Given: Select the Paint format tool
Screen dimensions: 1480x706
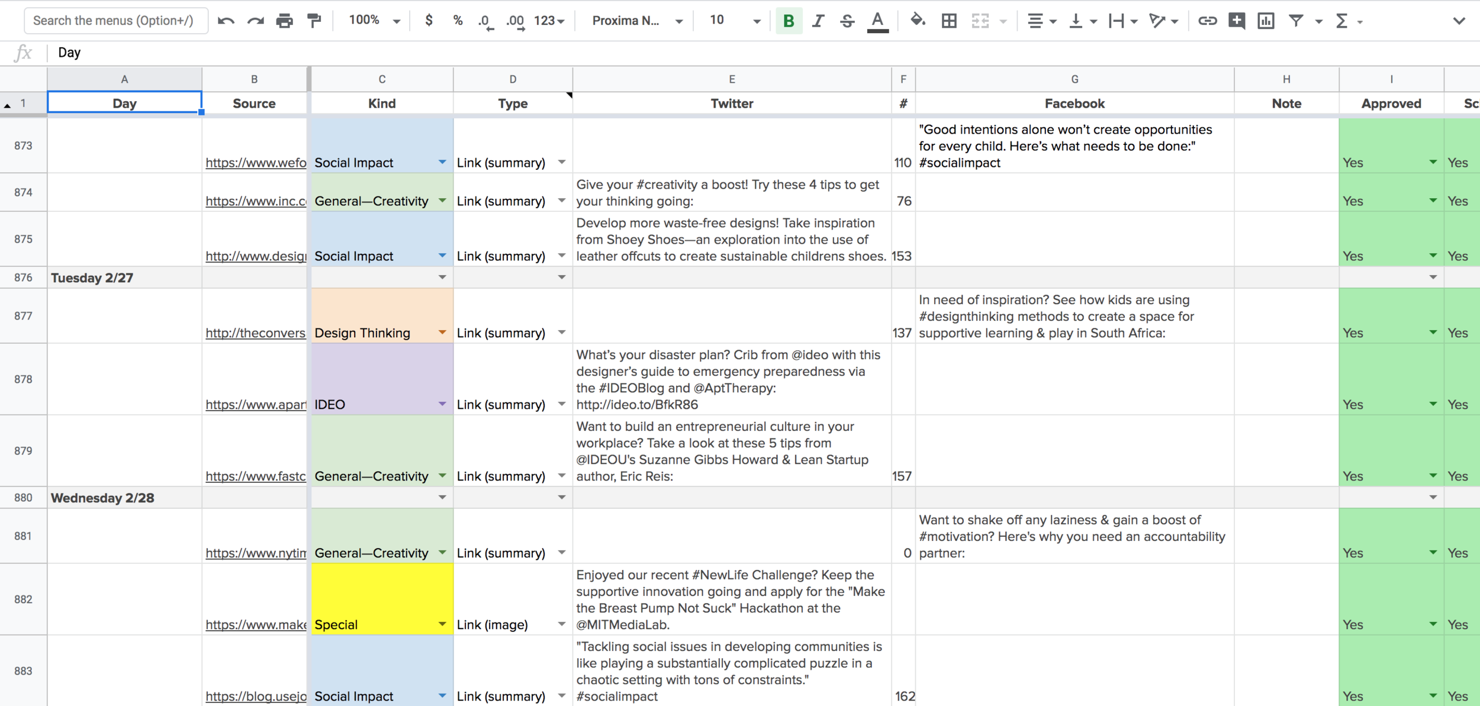Looking at the screenshot, I should point(314,20).
